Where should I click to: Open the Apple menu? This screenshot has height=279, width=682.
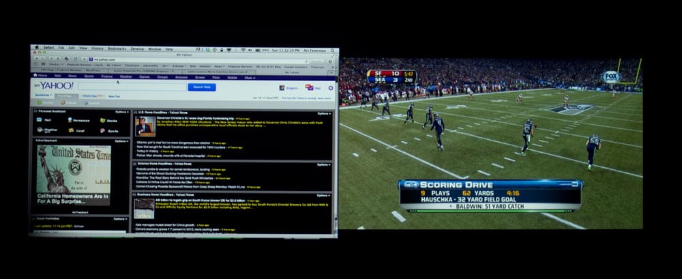pos(38,48)
